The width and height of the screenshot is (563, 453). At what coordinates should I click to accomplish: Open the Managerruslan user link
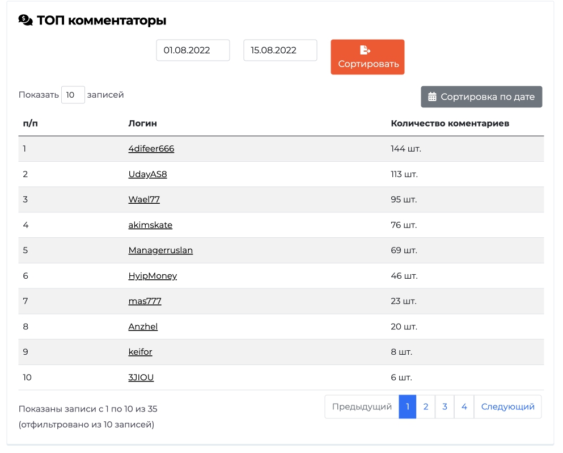point(160,250)
